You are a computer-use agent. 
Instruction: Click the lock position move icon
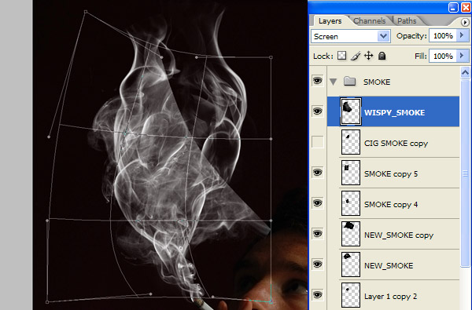point(368,56)
